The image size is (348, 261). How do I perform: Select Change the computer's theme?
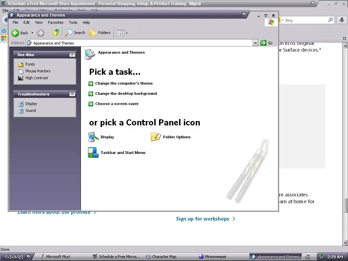(124, 84)
